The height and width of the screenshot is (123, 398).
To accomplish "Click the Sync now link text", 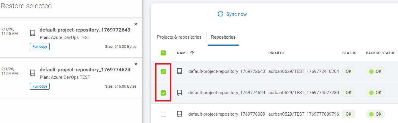I will click(x=236, y=14).
